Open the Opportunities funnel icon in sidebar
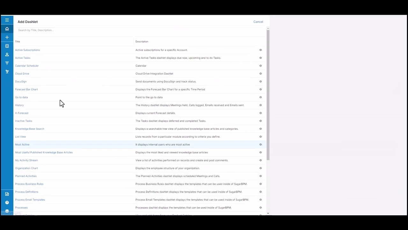The width and height of the screenshot is (408, 230). point(7,63)
